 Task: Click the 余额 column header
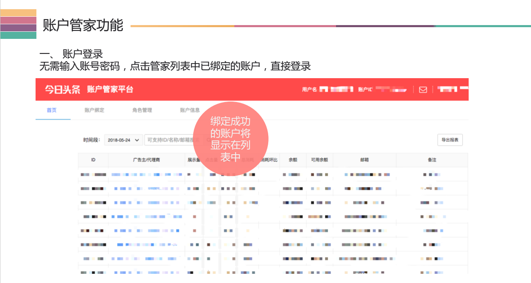click(x=293, y=160)
